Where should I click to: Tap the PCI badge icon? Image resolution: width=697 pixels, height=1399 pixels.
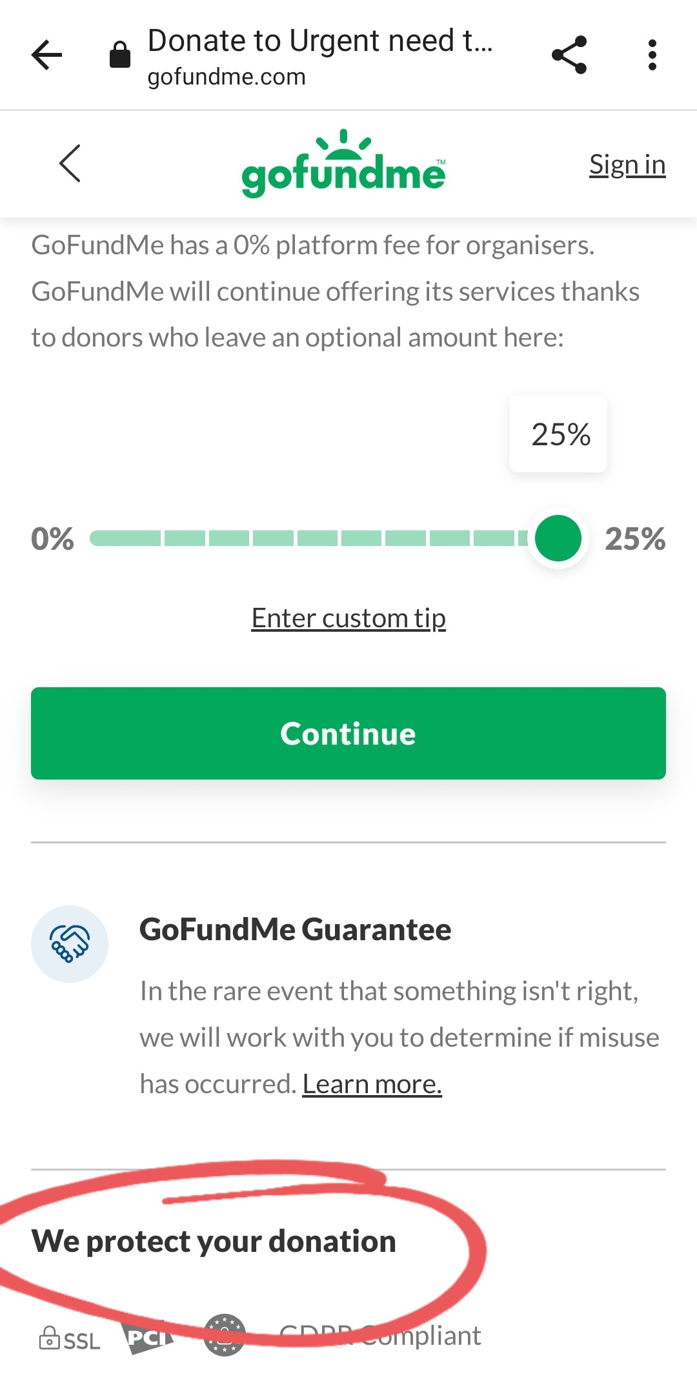[x=148, y=1337]
